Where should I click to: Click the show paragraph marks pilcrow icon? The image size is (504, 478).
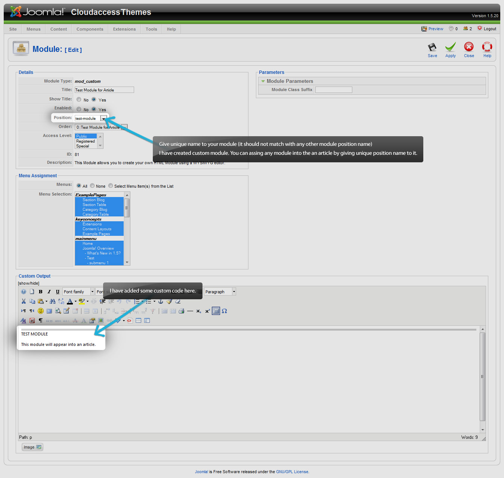41,321
